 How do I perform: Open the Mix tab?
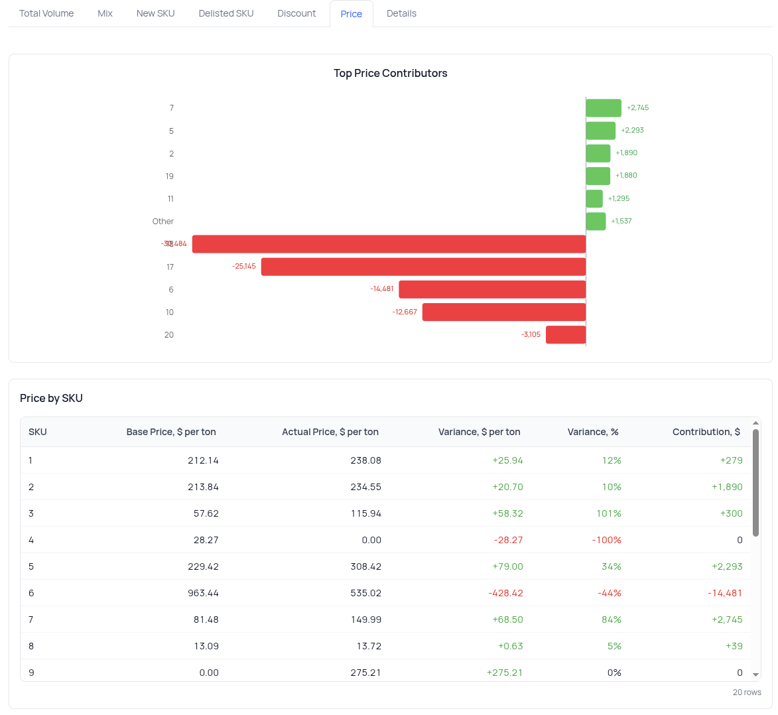pyautogui.click(x=105, y=13)
